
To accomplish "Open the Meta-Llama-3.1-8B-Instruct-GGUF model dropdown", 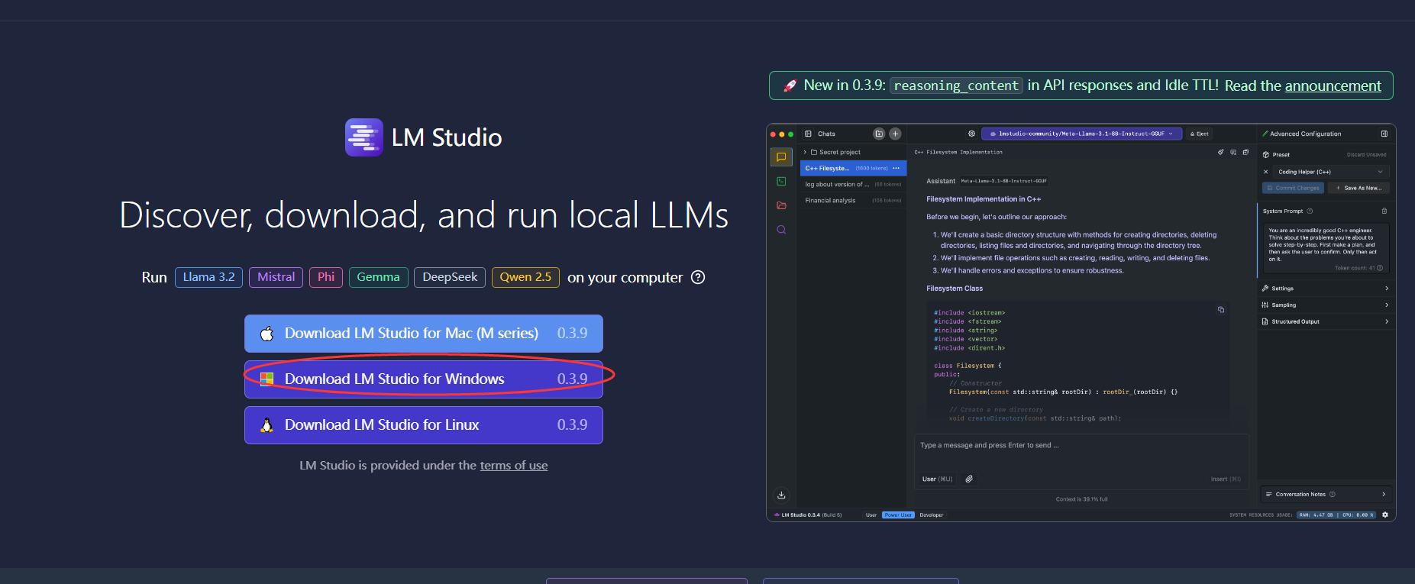I will tap(1082, 134).
